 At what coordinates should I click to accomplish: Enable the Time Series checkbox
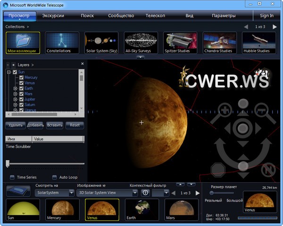(12, 177)
